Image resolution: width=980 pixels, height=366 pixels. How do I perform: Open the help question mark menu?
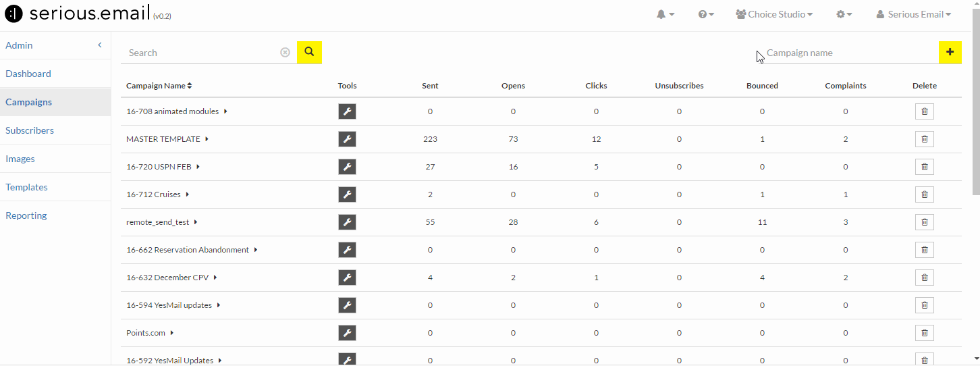tap(706, 14)
